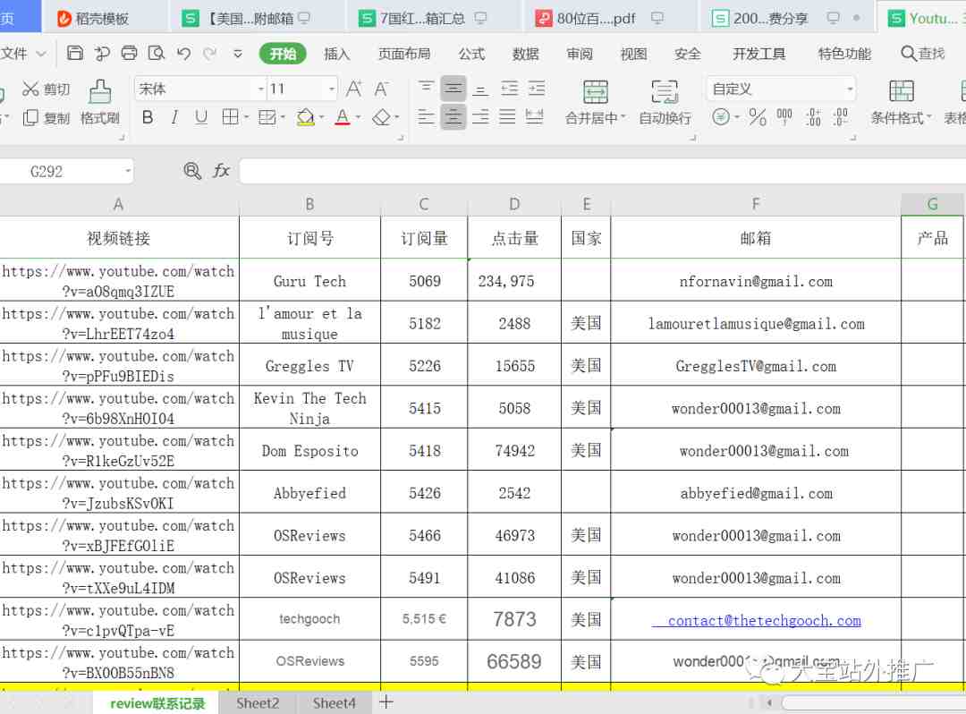The width and height of the screenshot is (966, 714).
Task: Expand quick access toolbar customize arrow
Action: pos(238,54)
